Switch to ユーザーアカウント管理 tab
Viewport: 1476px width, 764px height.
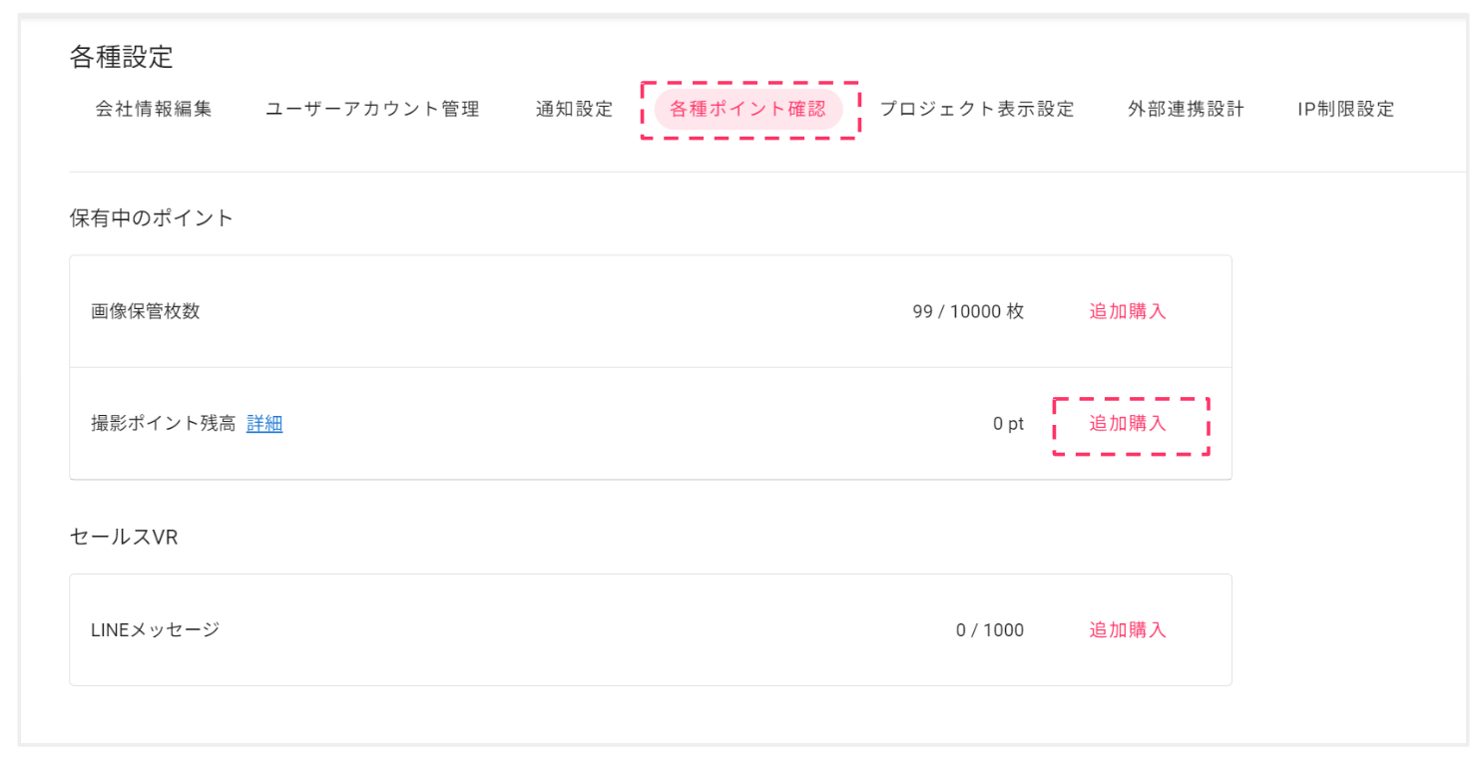(372, 109)
